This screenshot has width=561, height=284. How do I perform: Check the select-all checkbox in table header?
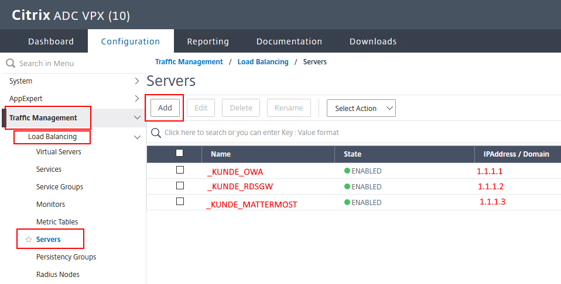(180, 153)
